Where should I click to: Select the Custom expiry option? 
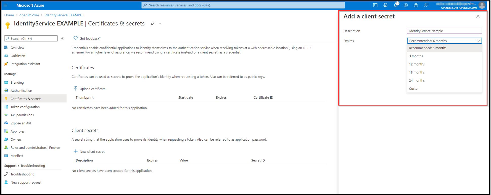415,89
